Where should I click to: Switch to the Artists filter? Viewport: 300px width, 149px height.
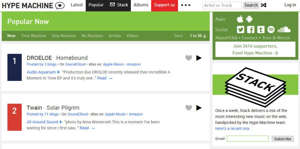pyautogui.click(x=115, y=36)
